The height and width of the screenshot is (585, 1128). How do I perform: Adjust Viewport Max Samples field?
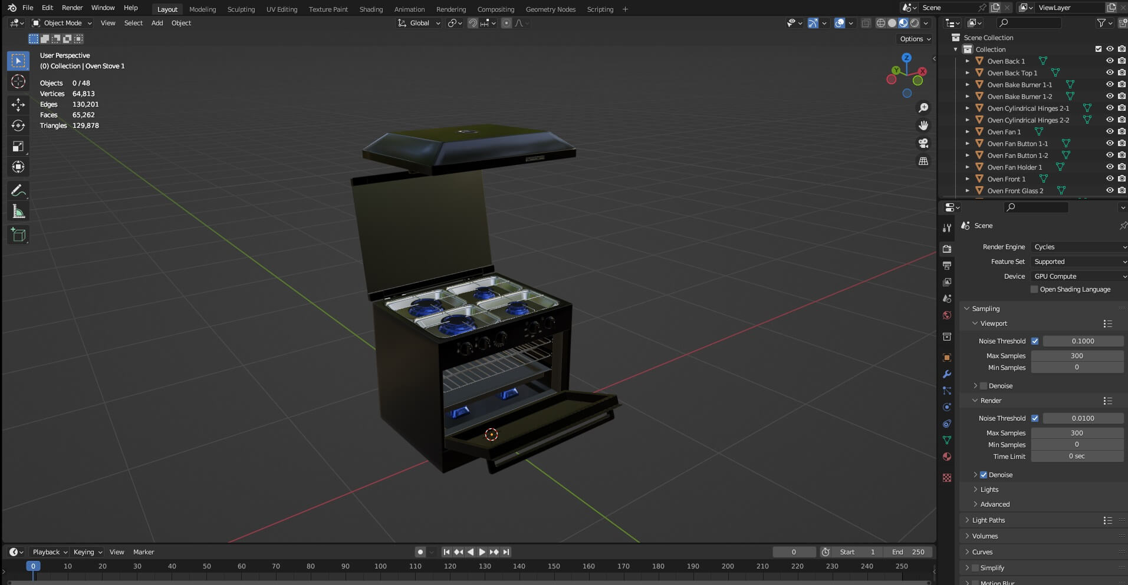(1077, 356)
